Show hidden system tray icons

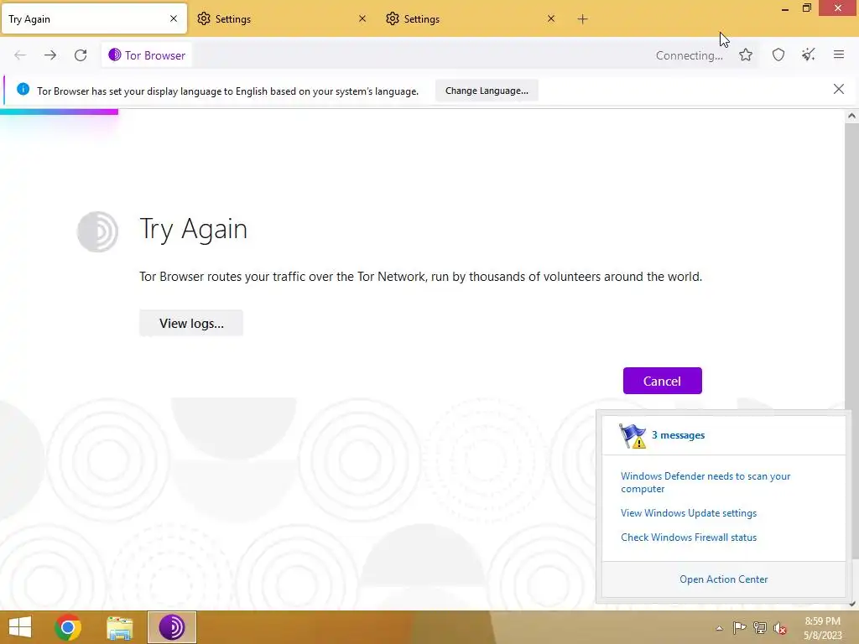coord(719,629)
